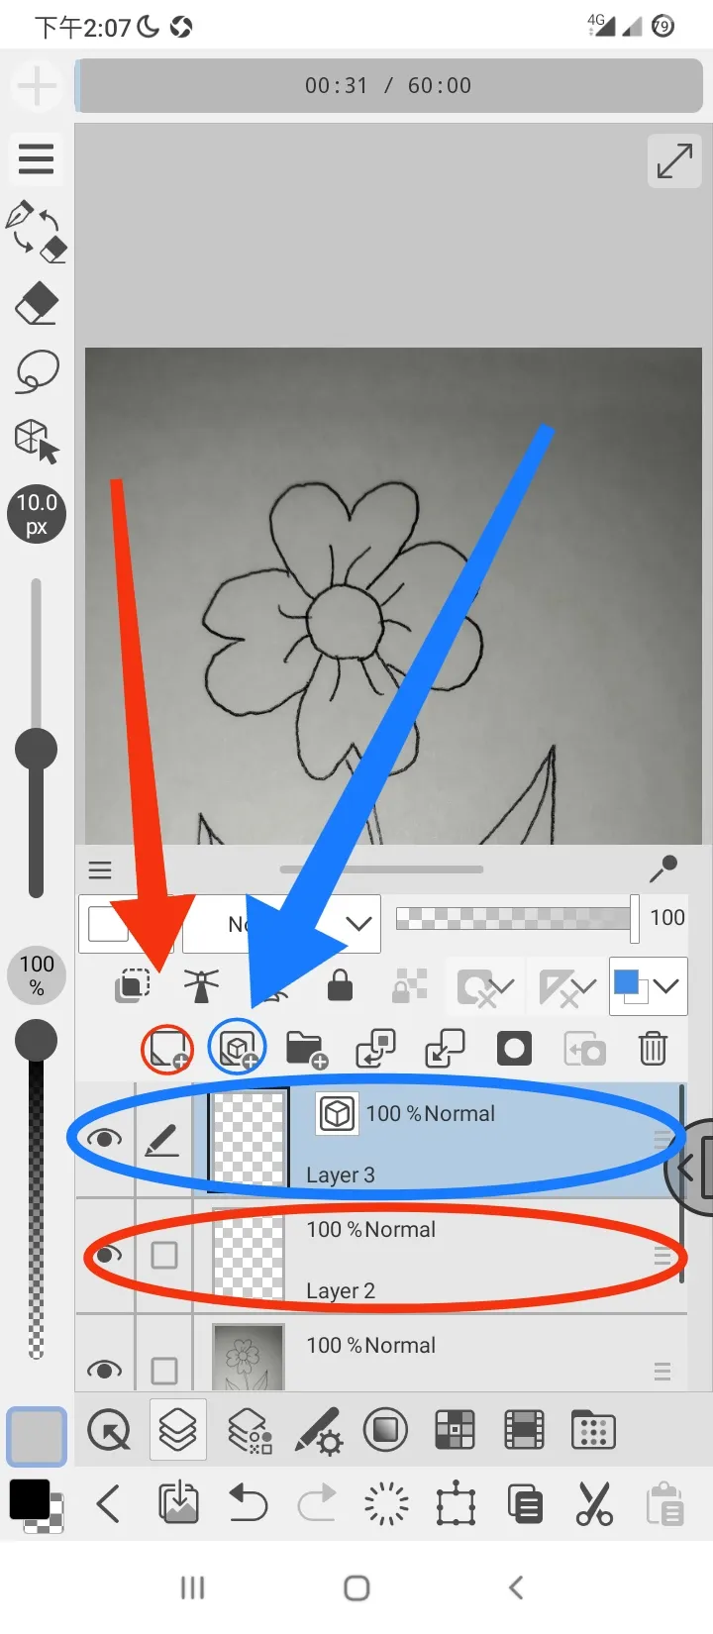
Task: Open the 100 % brush opacity indicator
Action: (37, 973)
